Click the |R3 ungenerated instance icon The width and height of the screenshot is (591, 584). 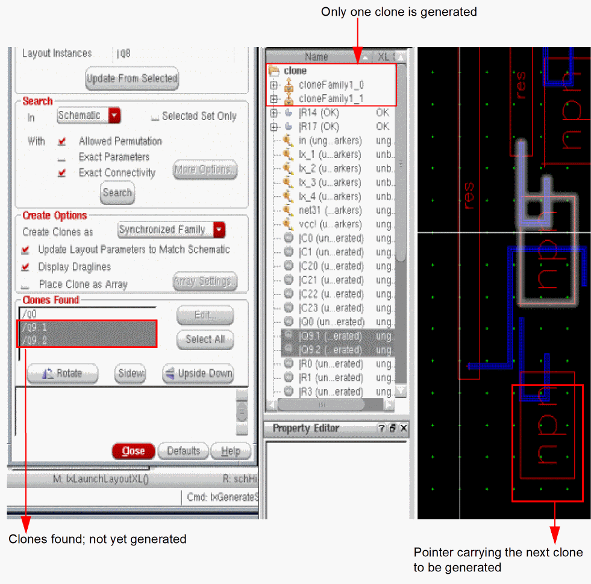coord(289,391)
